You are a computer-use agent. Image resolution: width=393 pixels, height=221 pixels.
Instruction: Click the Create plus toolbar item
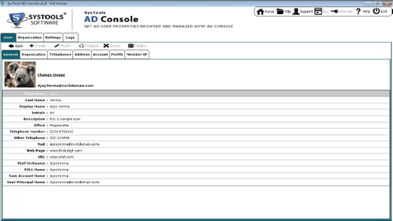tap(37, 46)
